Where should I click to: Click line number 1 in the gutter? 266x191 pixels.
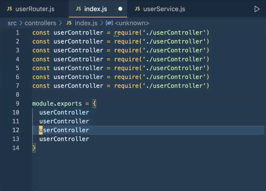pos(17,33)
